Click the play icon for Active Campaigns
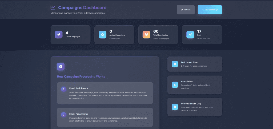Viewport: 273px width, 129px height. pos(103,35)
